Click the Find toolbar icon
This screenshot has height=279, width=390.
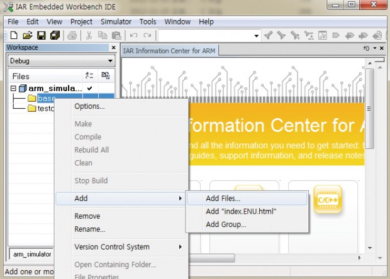coord(295,35)
